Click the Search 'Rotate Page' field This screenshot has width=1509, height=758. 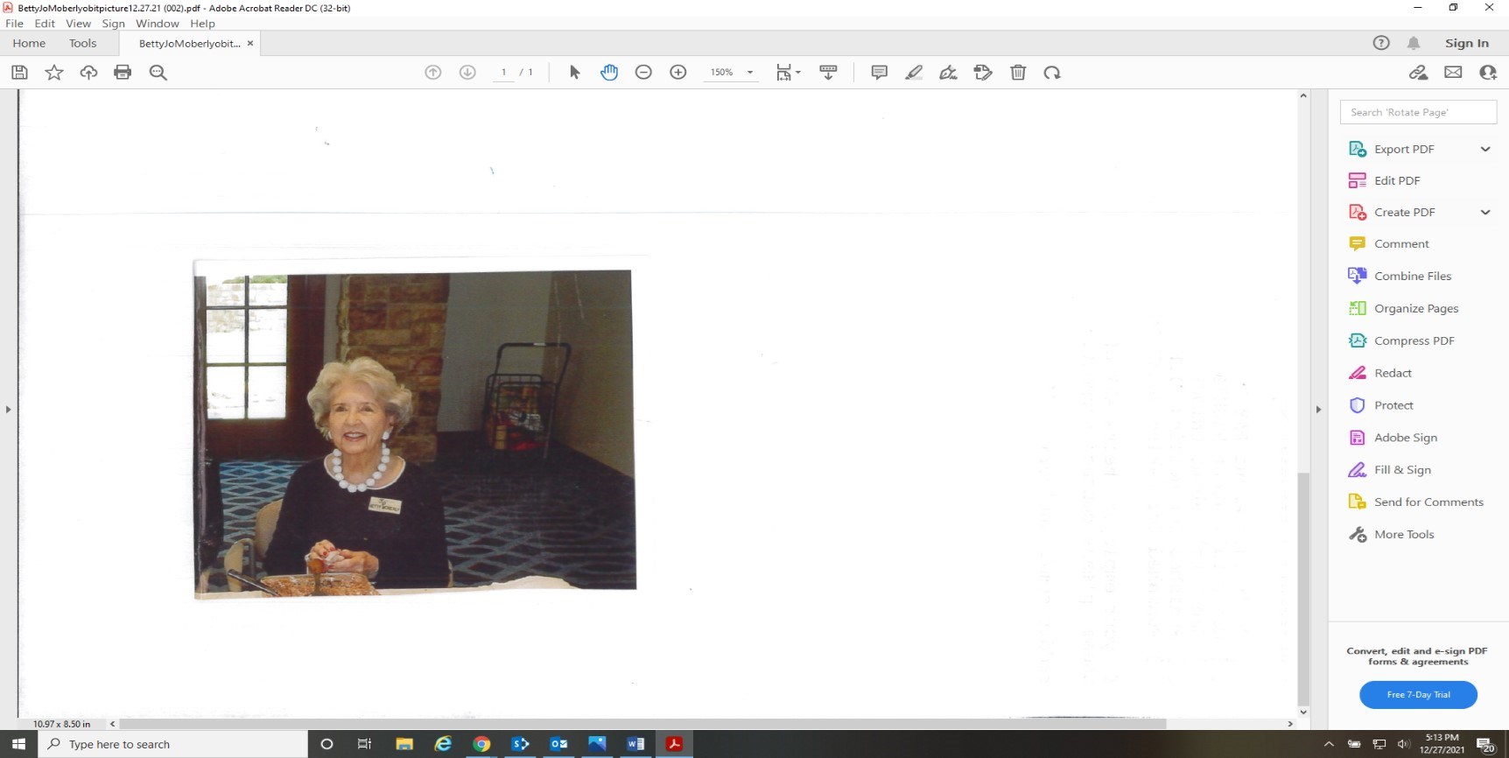(1418, 112)
